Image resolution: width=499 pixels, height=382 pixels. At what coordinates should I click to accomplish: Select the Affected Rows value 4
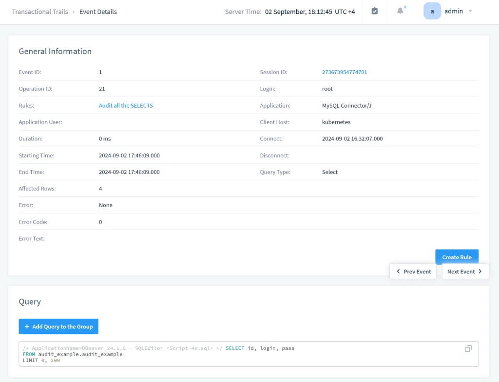coord(100,189)
